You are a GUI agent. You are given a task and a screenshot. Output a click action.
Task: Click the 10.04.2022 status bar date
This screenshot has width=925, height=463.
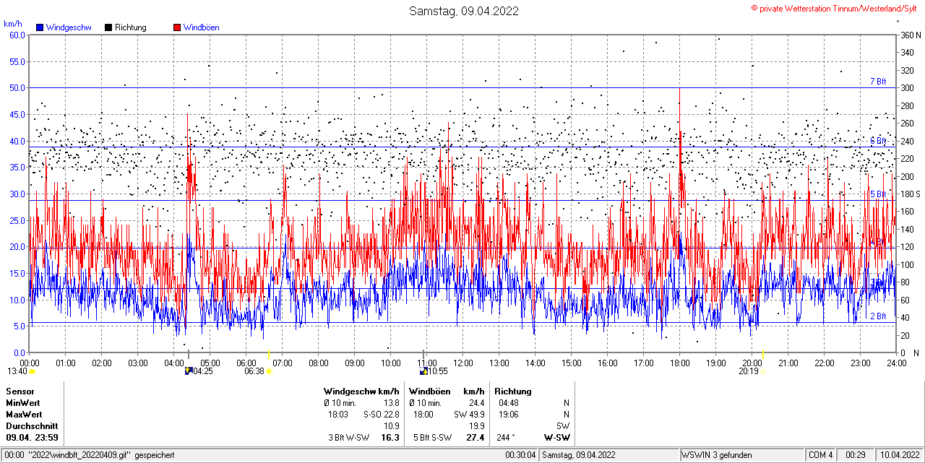pos(898,455)
